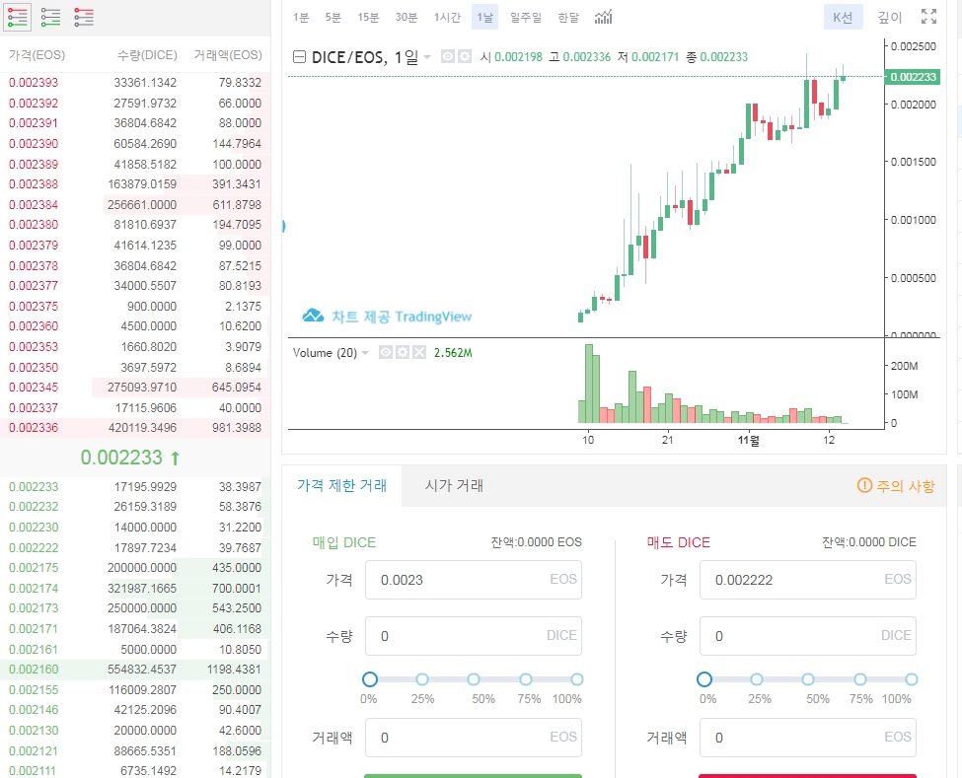
Task: Expand chart to fullscreen
Action: [928, 17]
